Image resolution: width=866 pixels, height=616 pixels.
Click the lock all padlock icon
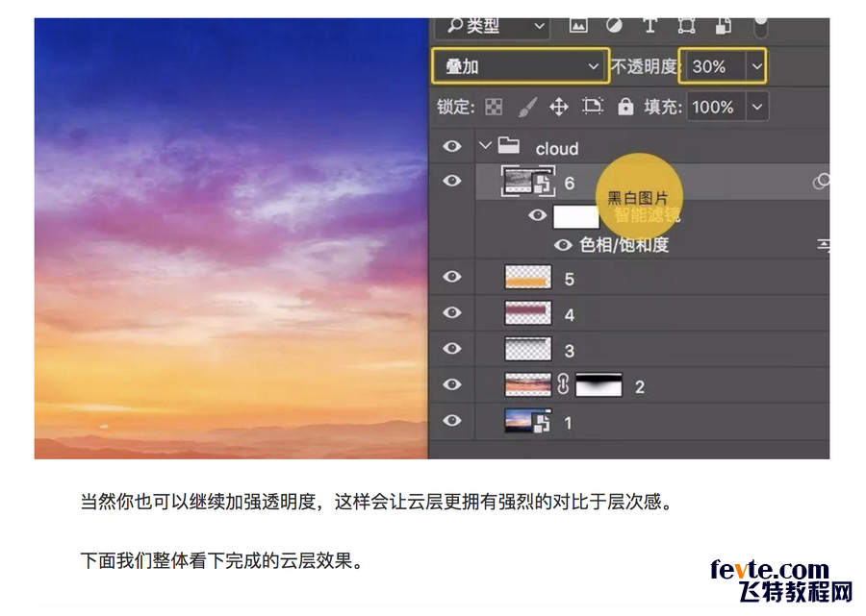625,107
